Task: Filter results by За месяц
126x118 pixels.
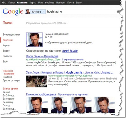Action: (8, 102)
